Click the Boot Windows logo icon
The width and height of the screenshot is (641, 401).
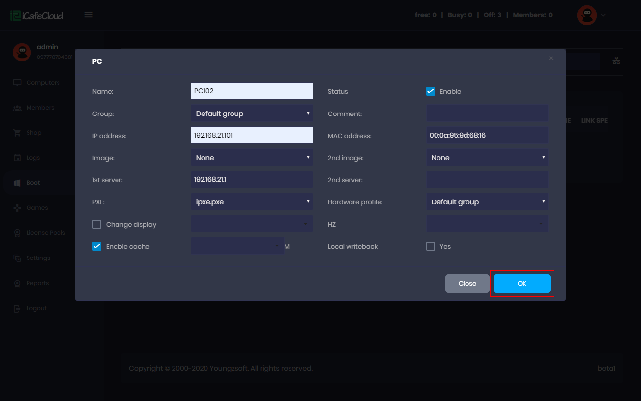click(x=18, y=183)
